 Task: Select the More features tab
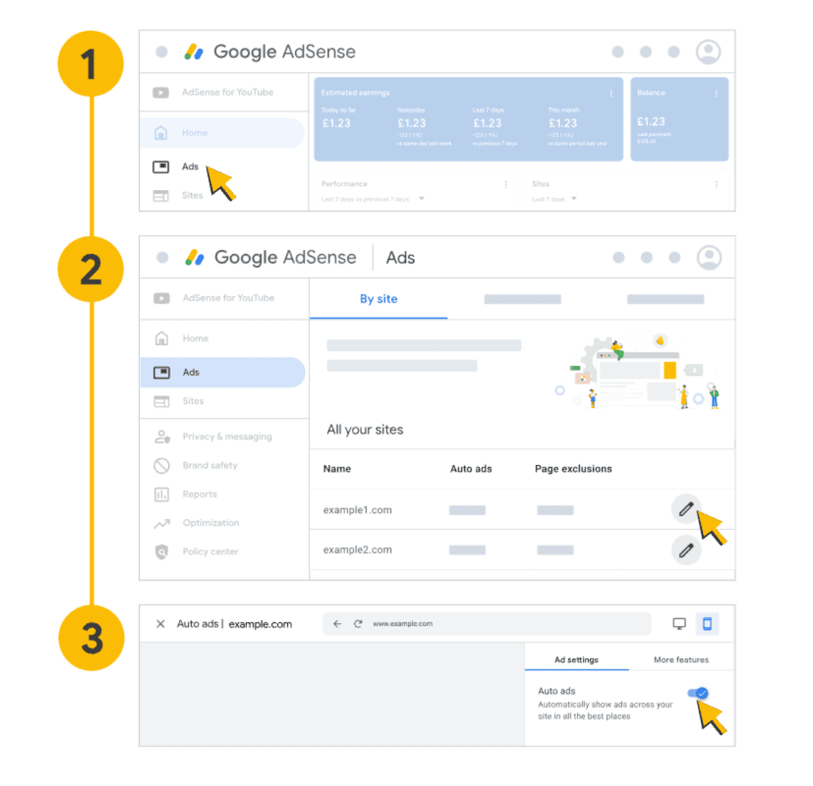coord(681,659)
